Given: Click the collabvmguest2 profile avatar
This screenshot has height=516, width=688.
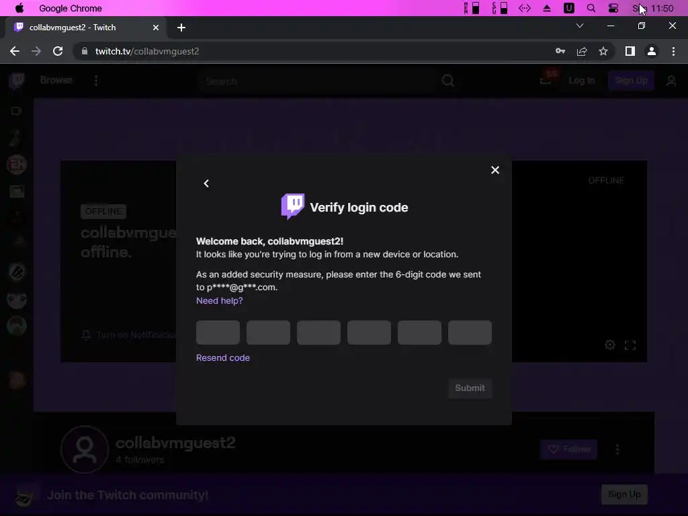Looking at the screenshot, I should coord(85,449).
